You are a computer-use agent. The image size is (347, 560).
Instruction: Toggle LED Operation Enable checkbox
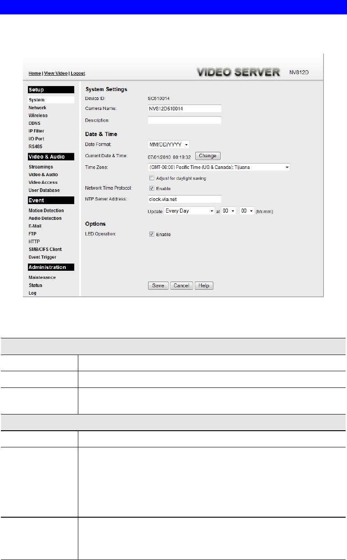pos(152,234)
